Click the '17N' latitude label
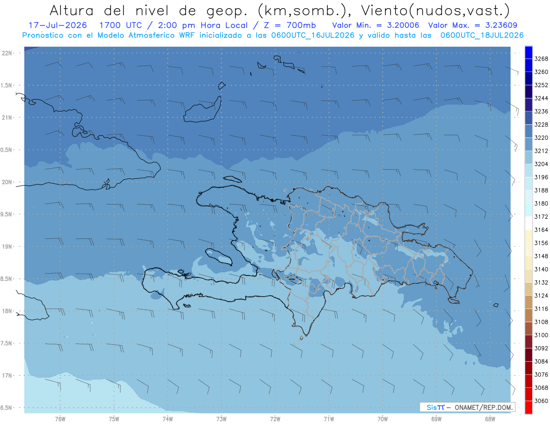Image resolution: width=550 pixels, height=425 pixels. point(6,375)
